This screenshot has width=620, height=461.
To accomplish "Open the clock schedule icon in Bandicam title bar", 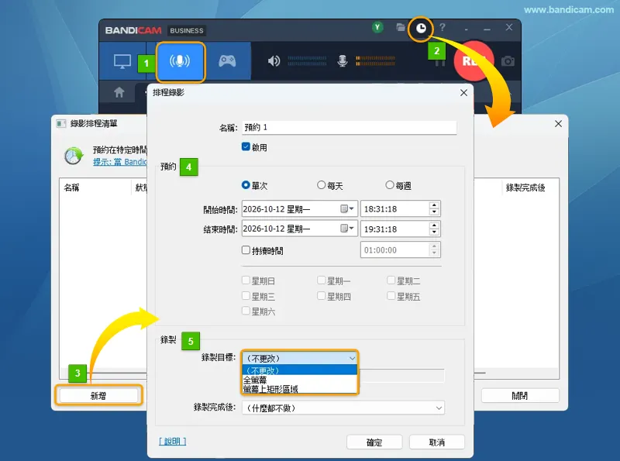I will tap(421, 29).
